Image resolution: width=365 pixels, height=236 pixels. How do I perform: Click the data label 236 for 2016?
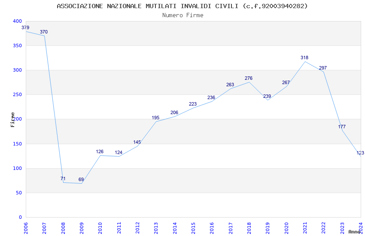click(x=211, y=97)
